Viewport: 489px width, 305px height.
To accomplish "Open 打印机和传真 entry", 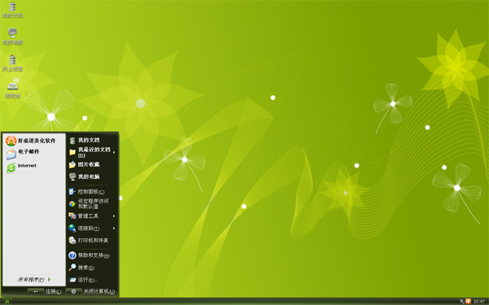I will pyautogui.click(x=89, y=240).
